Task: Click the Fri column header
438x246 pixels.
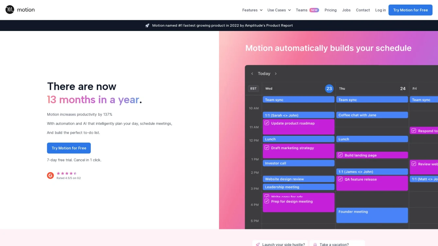Action: coord(414,88)
